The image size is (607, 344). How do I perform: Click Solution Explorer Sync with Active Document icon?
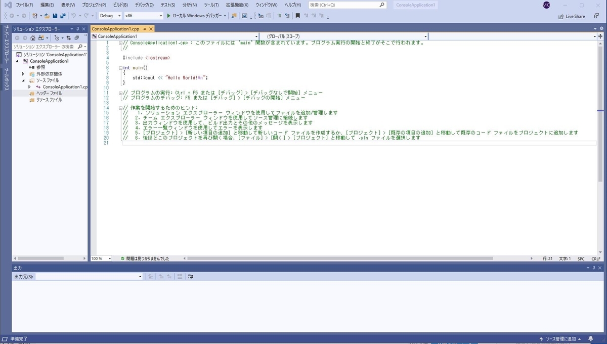point(69,38)
